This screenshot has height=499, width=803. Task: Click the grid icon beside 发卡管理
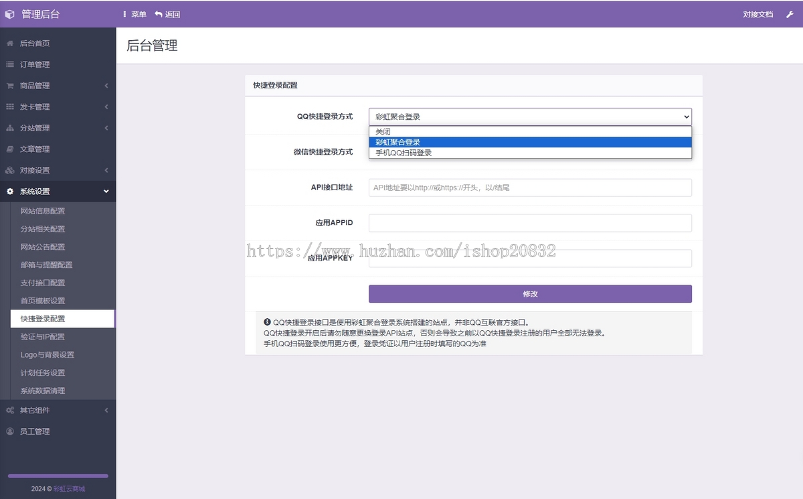coord(10,106)
